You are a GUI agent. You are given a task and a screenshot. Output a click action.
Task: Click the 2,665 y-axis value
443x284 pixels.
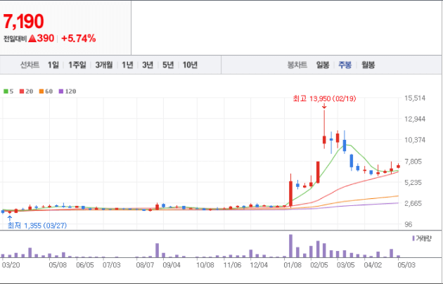click(x=413, y=203)
